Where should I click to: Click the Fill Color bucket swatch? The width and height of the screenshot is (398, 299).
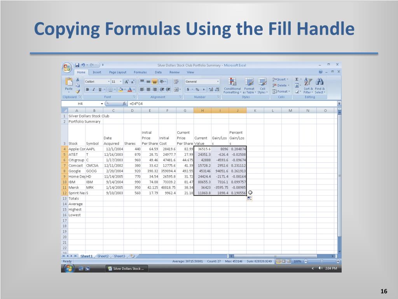(x=120, y=90)
